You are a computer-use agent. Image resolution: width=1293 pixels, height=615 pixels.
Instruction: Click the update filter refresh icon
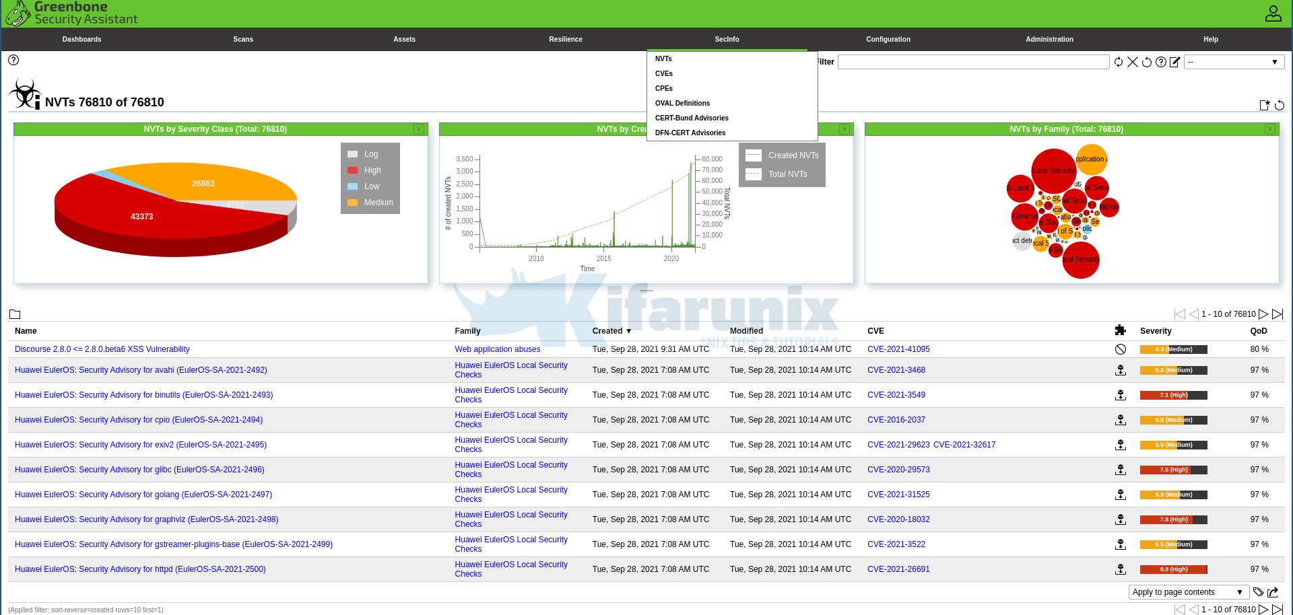coord(1119,62)
